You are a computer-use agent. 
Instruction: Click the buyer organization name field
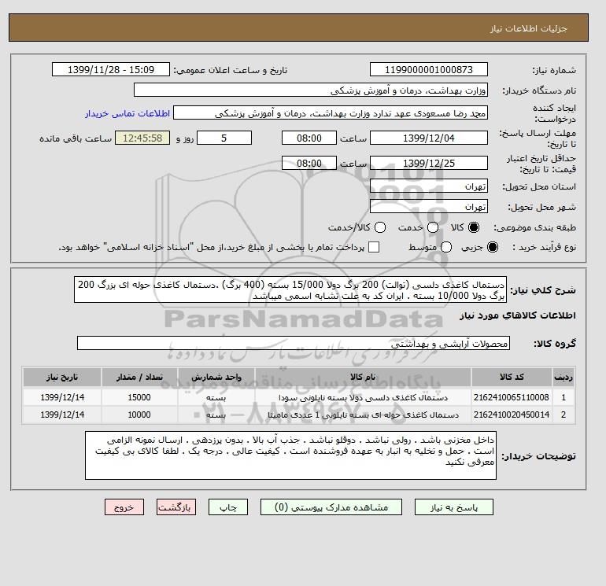(311, 90)
